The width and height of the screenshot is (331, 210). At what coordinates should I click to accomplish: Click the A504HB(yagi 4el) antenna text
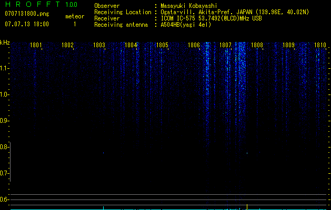[x=186, y=25]
